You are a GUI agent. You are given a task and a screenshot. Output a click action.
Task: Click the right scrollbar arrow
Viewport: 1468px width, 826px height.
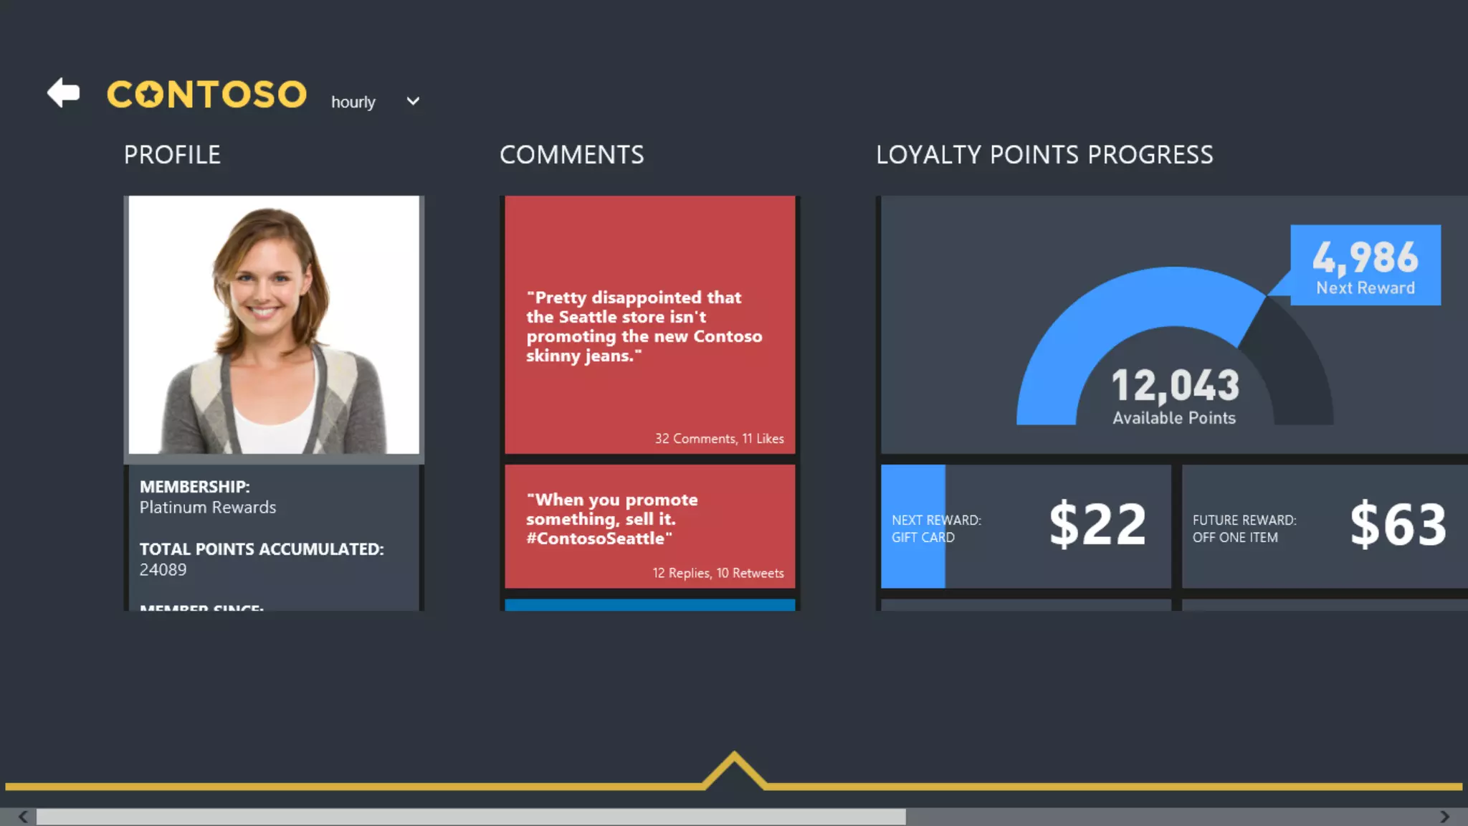tap(1444, 817)
